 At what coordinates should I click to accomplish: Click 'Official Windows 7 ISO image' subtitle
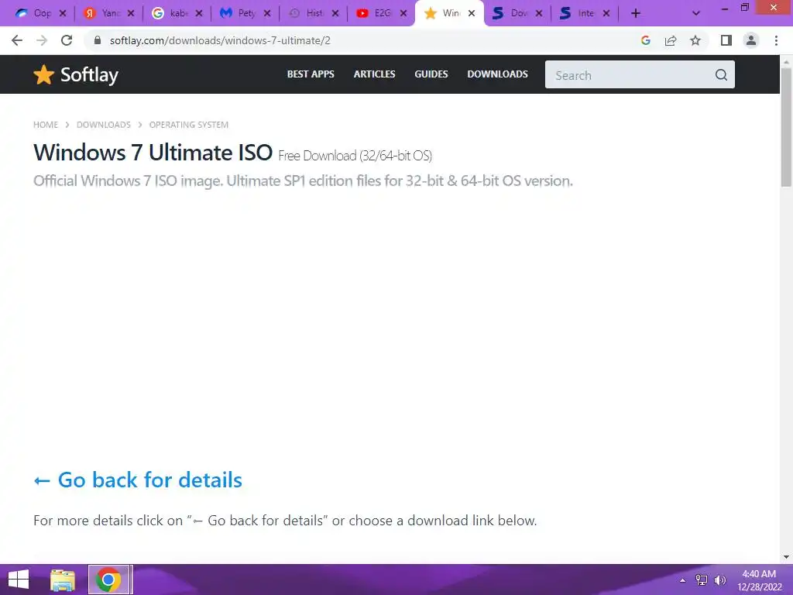click(303, 181)
